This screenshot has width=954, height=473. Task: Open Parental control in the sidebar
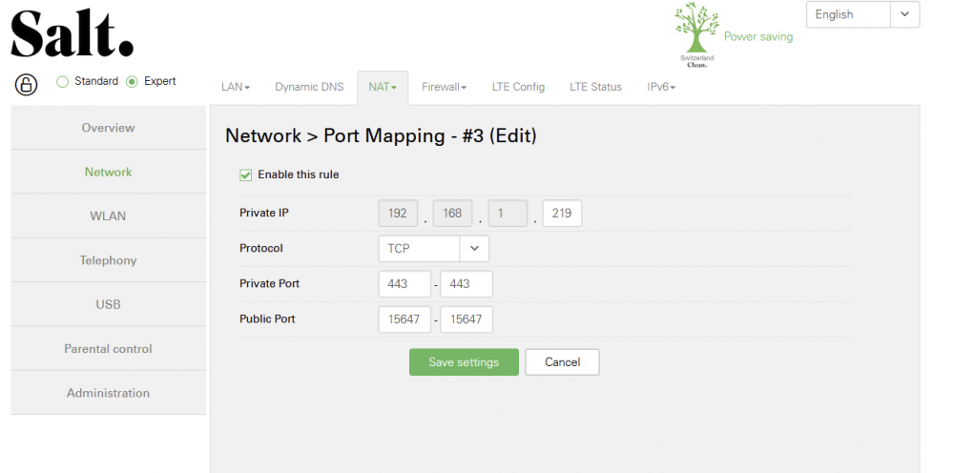click(x=109, y=349)
